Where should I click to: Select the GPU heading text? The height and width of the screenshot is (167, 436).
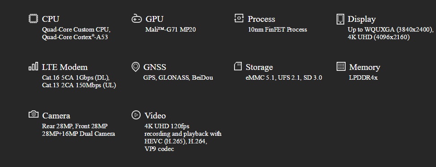(x=154, y=19)
